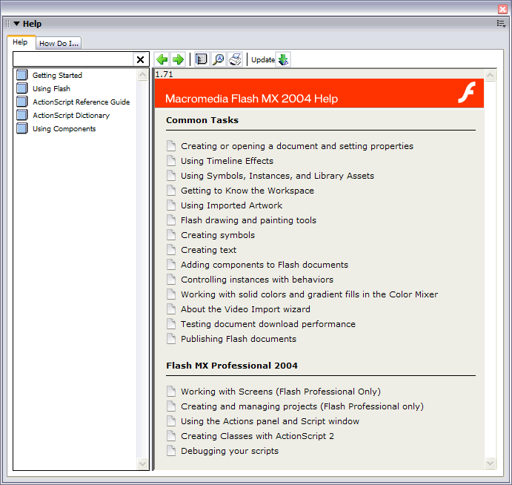
Task: Open Creating and managing projects topic
Action: (x=302, y=406)
